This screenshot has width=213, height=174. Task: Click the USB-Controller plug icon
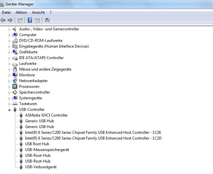point(15,110)
